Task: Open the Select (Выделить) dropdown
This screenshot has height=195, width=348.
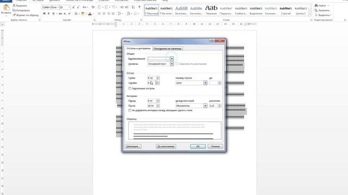Action: pos(324,15)
